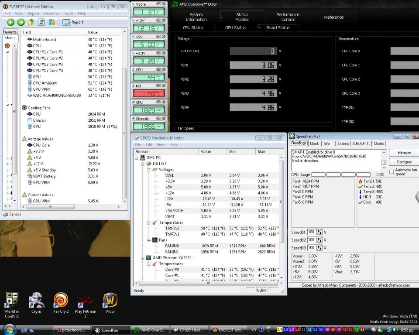The height and width of the screenshot is (335, 419).
Task: Open the Report wizard in EVEREST toolbar
Action: pos(73,22)
